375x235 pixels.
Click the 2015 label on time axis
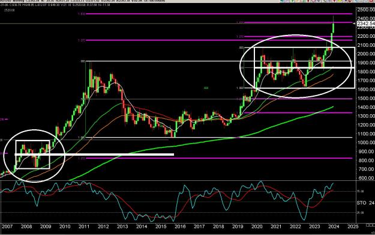tap(161, 227)
